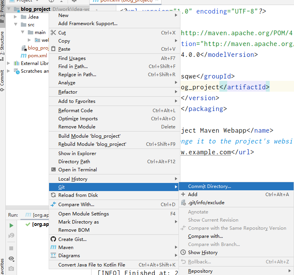The image size is (294, 275).
Task: Select Rebuild Module 'blog_project'
Action: 114,144
